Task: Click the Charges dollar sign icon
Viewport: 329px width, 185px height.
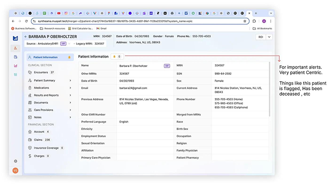Action: point(30,156)
